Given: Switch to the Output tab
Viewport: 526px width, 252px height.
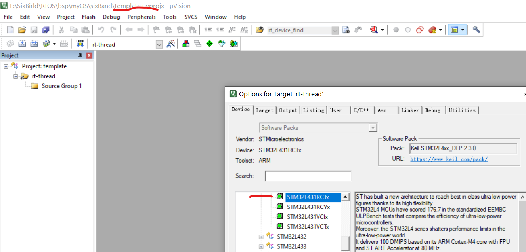Looking at the screenshot, I should pos(288,110).
